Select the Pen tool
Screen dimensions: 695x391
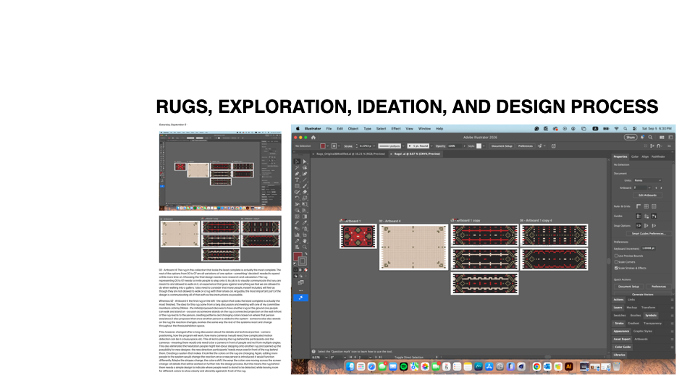point(297,173)
